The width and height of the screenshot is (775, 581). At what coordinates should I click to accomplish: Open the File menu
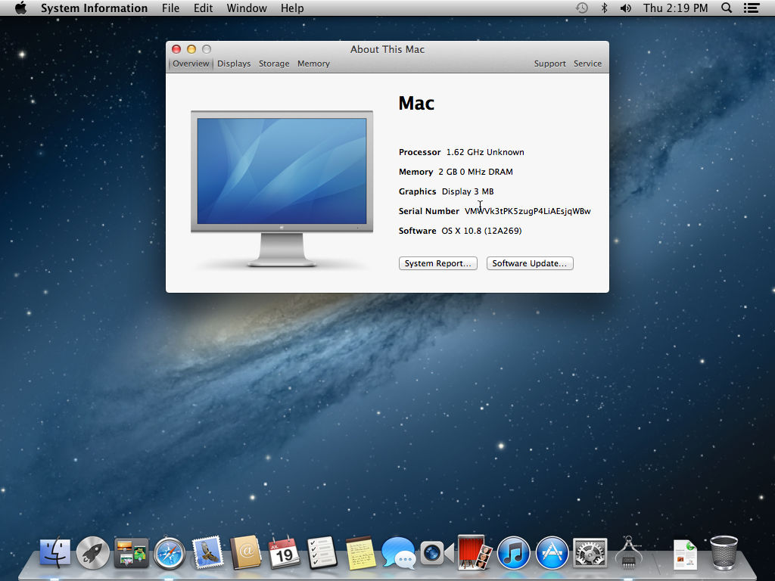(170, 8)
